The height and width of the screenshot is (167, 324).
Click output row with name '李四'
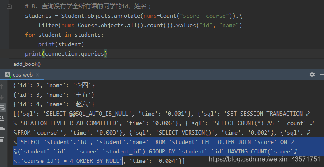pos(54,85)
